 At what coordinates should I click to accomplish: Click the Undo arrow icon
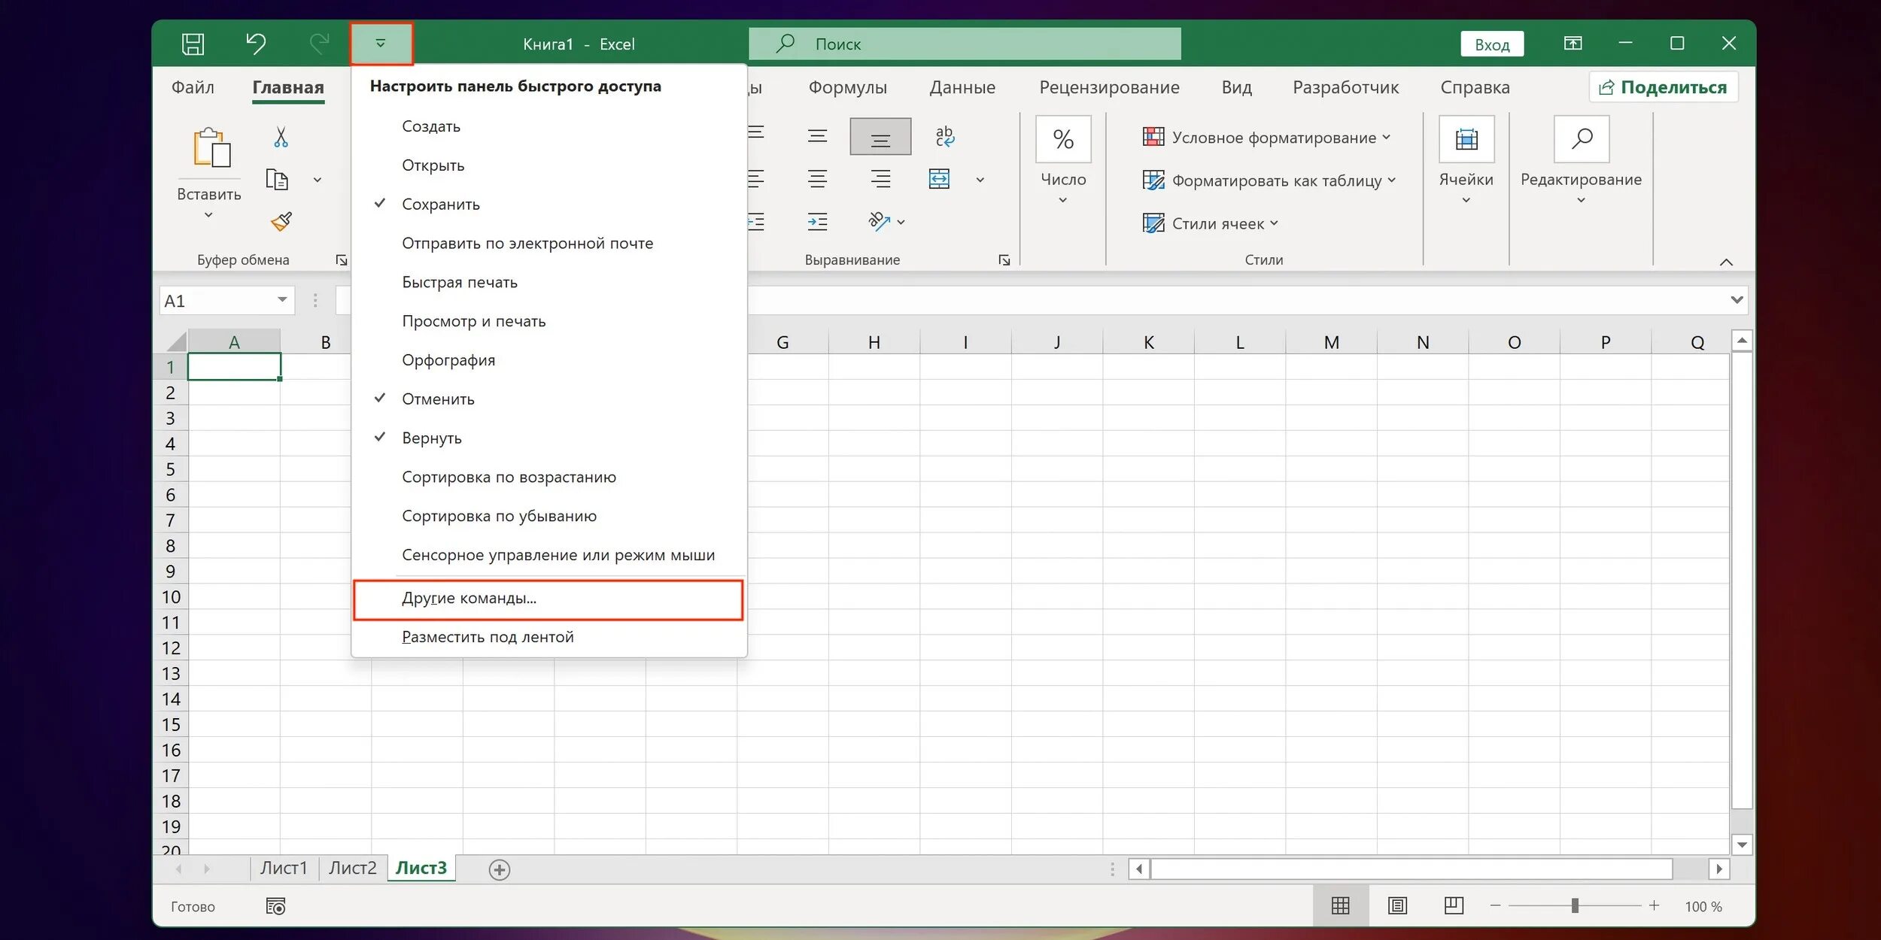pyautogui.click(x=256, y=44)
